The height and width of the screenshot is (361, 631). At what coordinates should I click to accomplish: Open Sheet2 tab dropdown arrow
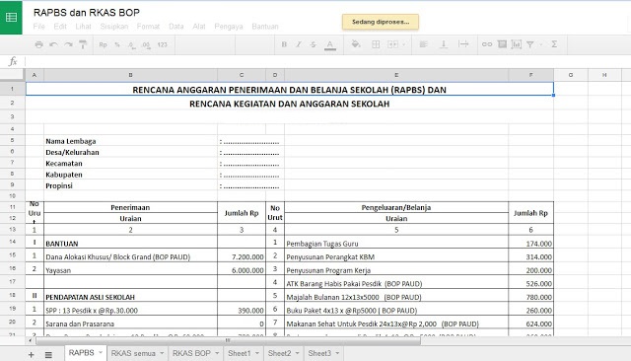298,353
